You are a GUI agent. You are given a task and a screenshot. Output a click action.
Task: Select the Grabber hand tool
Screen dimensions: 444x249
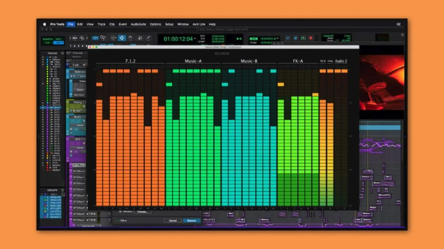(130, 38)
